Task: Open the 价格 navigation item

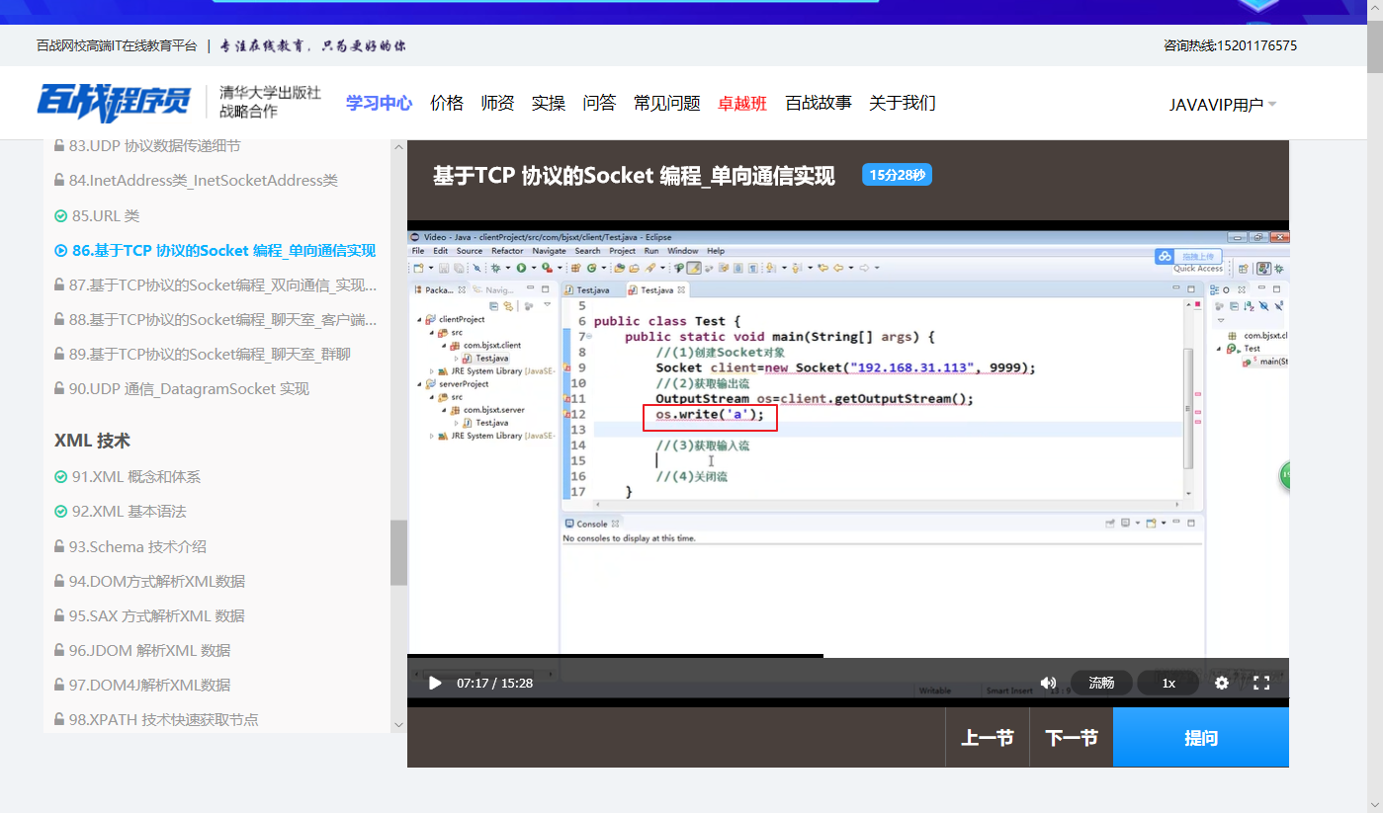Action: (x=447, y=103)
